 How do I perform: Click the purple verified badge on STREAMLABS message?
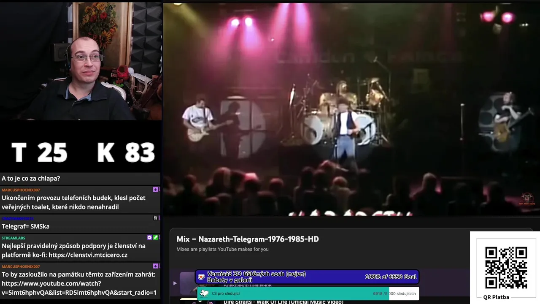pos(150,238)
